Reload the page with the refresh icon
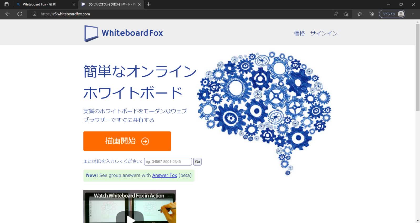Viewport: 420px width, 223px height. (20, 14)
